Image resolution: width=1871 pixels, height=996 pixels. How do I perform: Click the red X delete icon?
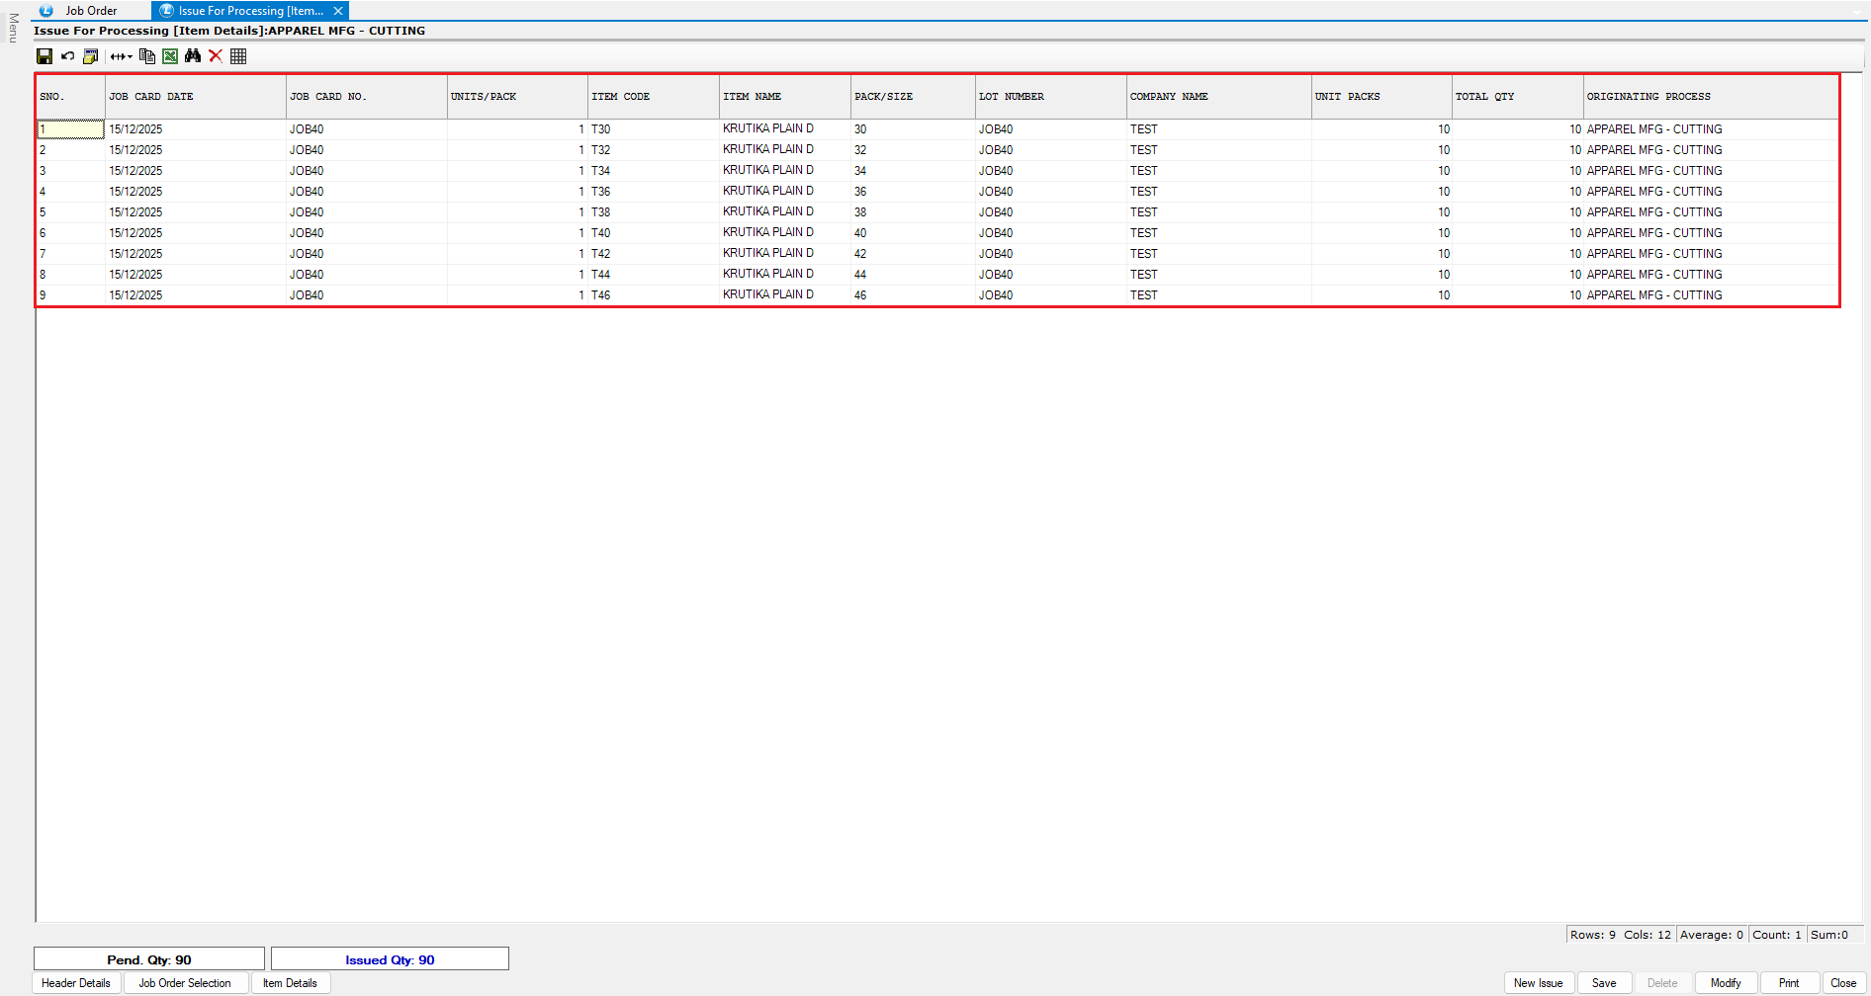[x=216, y=56]
